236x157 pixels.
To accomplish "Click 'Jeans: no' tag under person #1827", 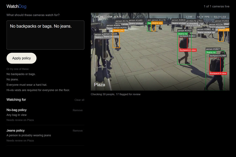I will [x=211, y=52].
